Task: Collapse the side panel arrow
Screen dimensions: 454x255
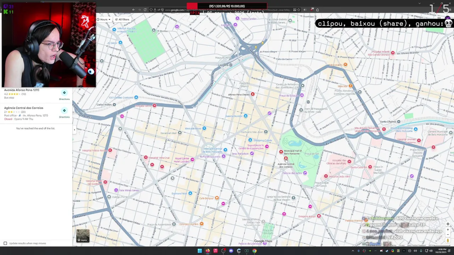Action: point(74,130)
